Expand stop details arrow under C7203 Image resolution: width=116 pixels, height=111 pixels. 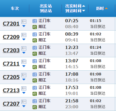[24, 53]
